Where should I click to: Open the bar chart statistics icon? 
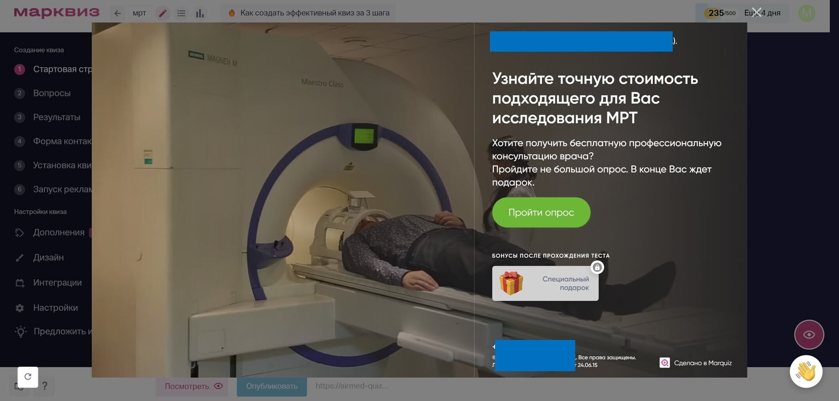tap(200, 13)
